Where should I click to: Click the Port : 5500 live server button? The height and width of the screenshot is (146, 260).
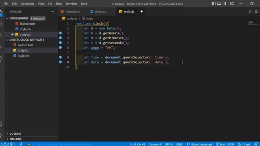point(225,144)
